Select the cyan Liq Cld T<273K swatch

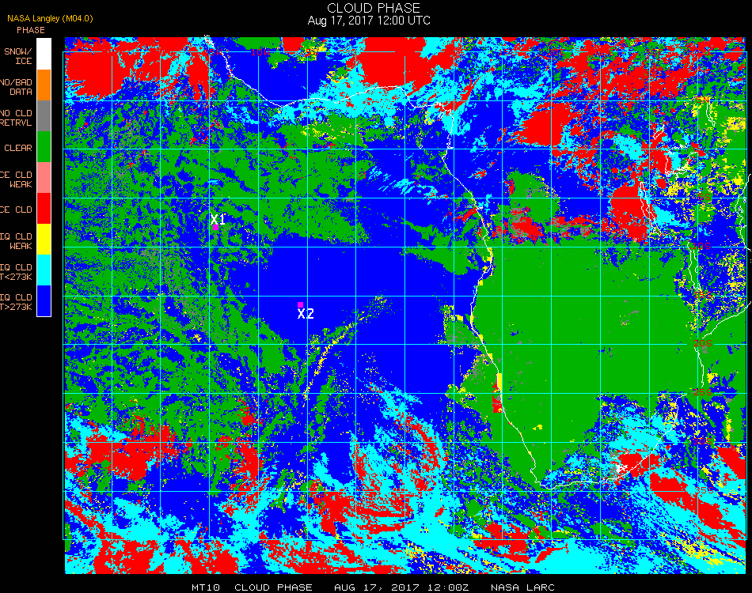pyautogui.click(x=44, y=270)
